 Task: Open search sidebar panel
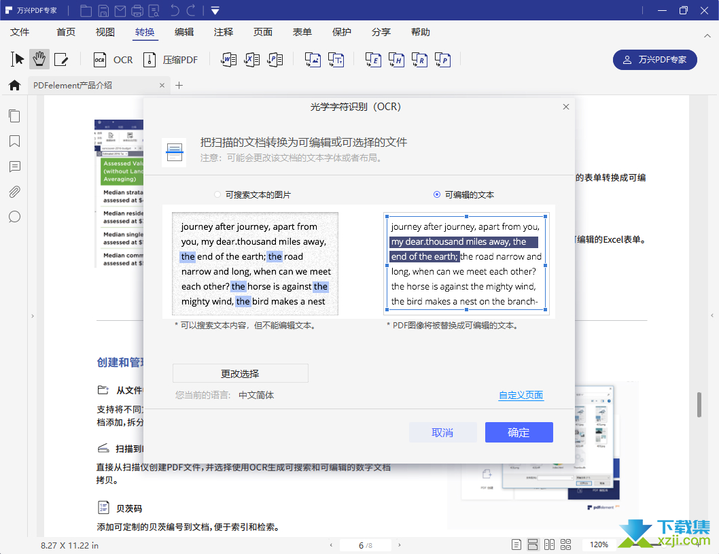(x=15, y=217)
